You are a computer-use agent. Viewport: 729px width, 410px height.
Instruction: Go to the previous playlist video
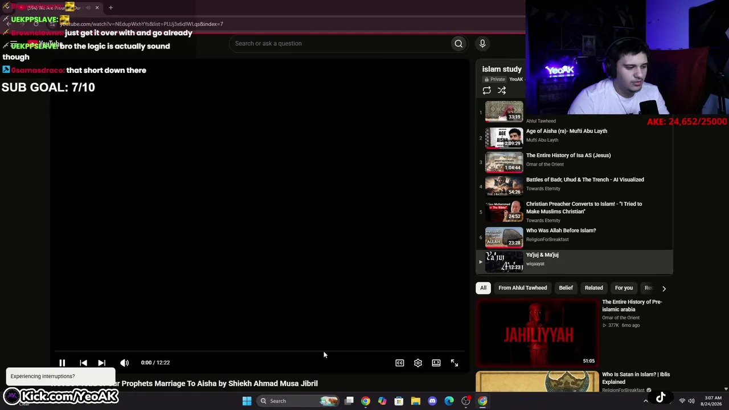coord(83,363)
